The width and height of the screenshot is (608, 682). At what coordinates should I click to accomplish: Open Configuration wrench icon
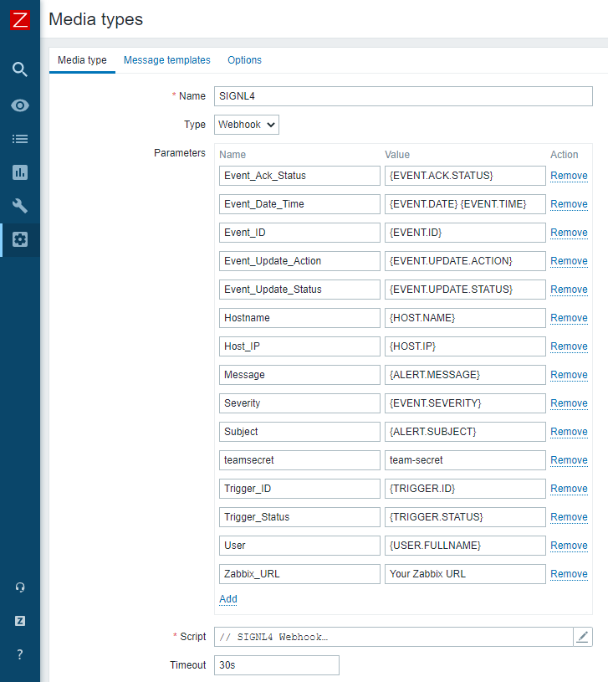coord(20,206)
